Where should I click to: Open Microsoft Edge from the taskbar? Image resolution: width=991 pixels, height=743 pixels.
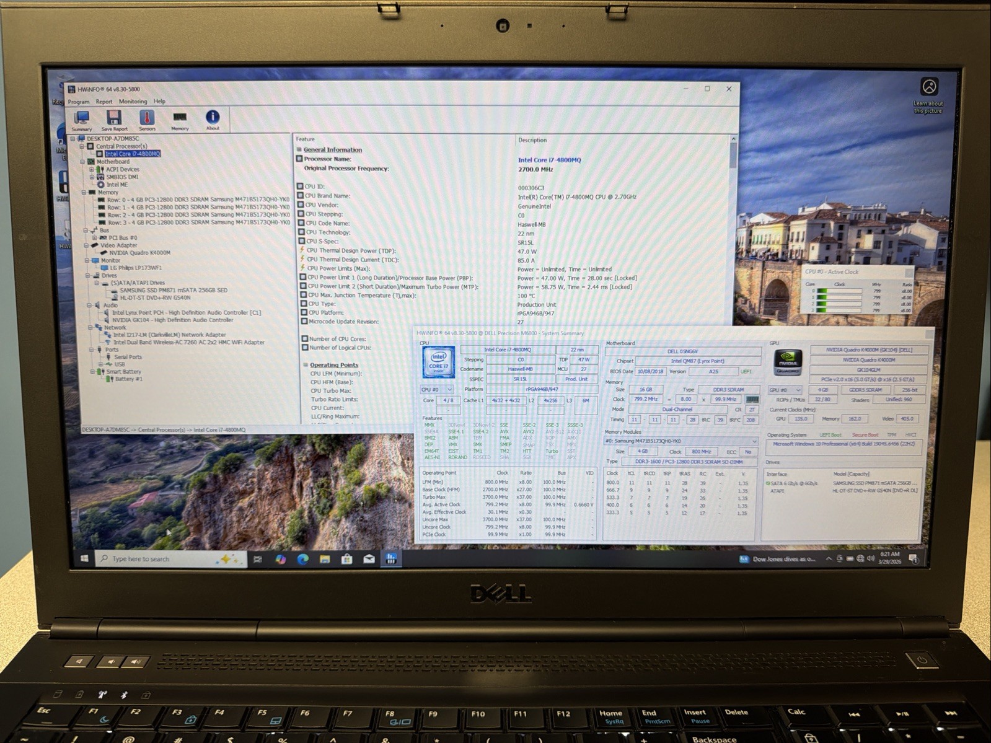coord(302,559)
